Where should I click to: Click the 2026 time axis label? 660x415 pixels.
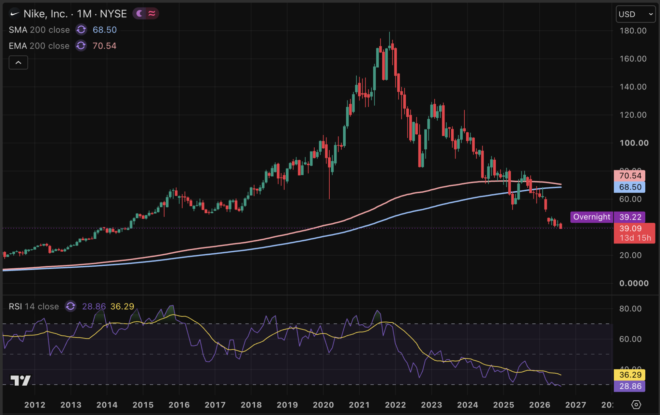[540, 405]
